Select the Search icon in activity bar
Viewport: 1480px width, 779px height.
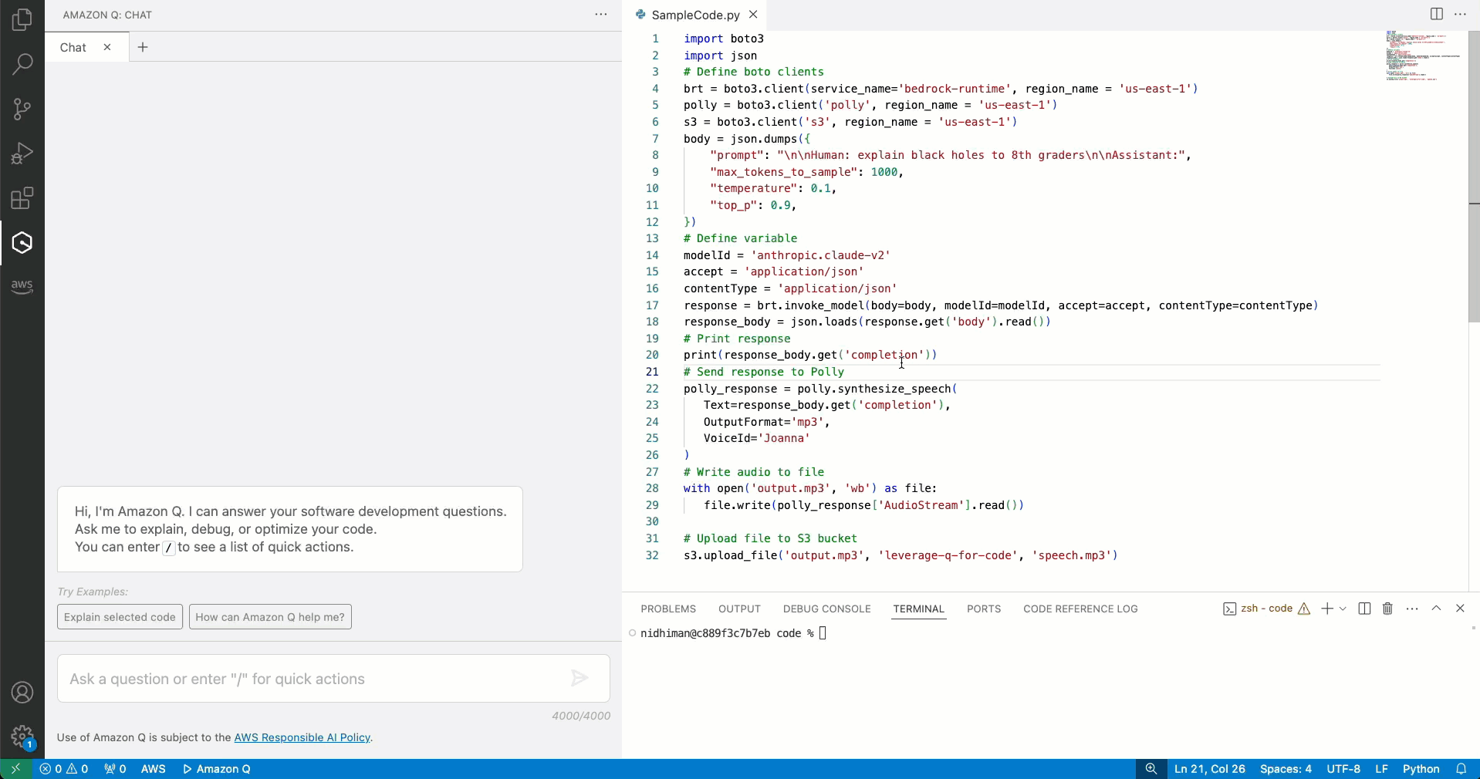tap(22, 64)
